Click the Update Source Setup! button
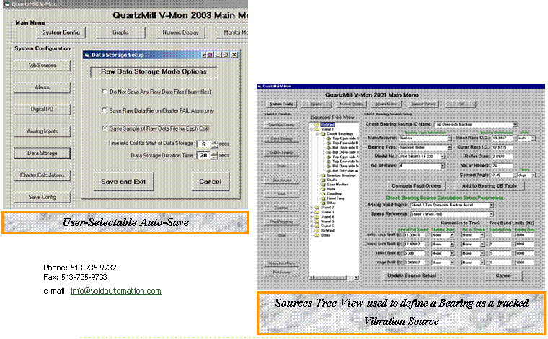Image resolution: width=548 pixels, height=339 pixels. pos(412,276)
